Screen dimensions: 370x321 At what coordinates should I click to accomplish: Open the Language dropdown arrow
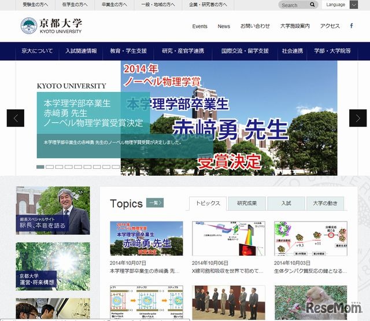[x=354, y=5]
